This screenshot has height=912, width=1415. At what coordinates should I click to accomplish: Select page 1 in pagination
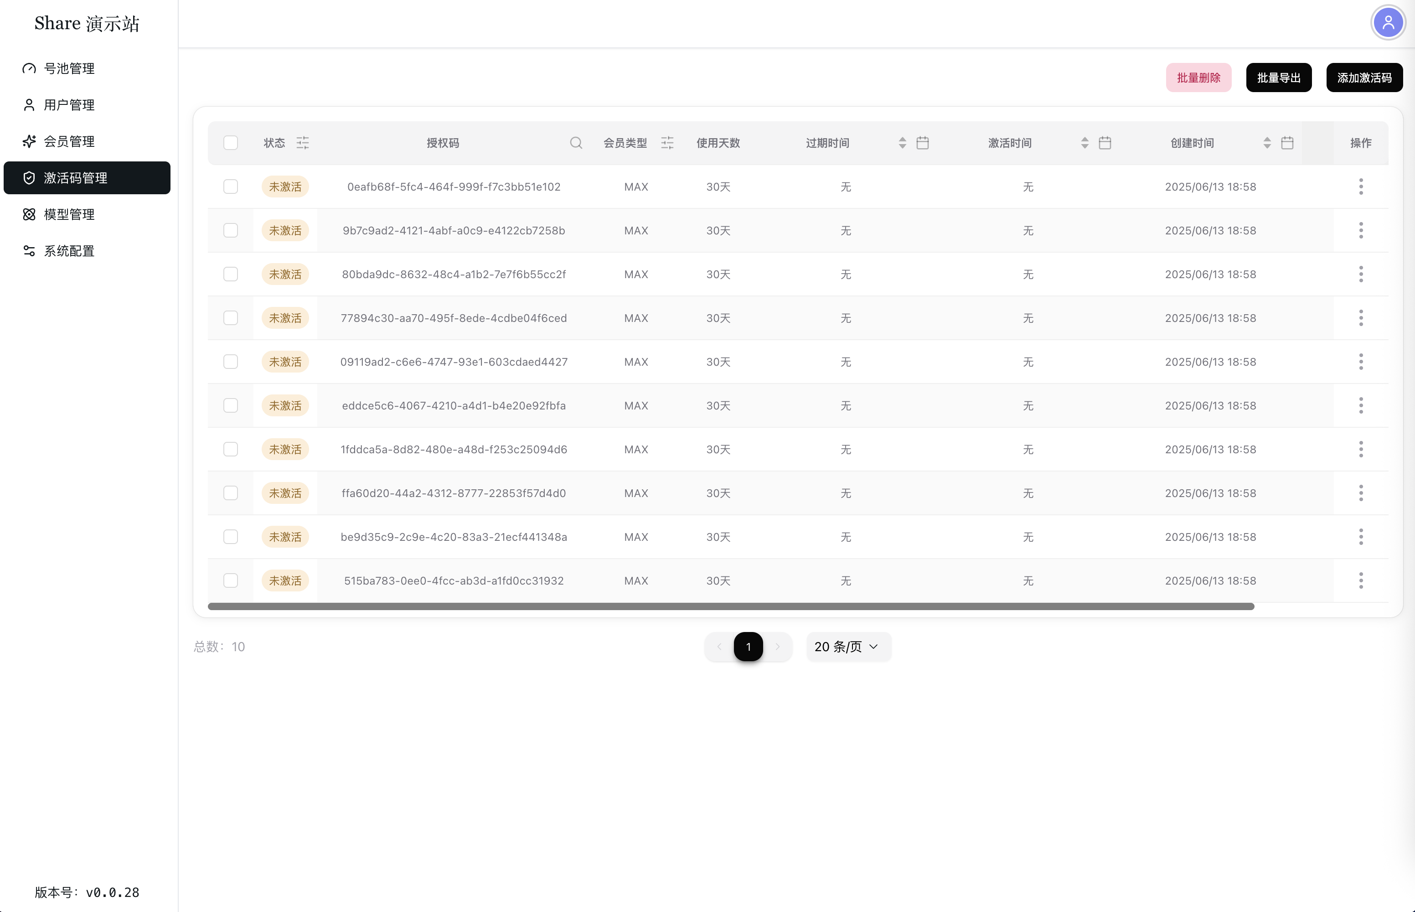tap(749, 647)
